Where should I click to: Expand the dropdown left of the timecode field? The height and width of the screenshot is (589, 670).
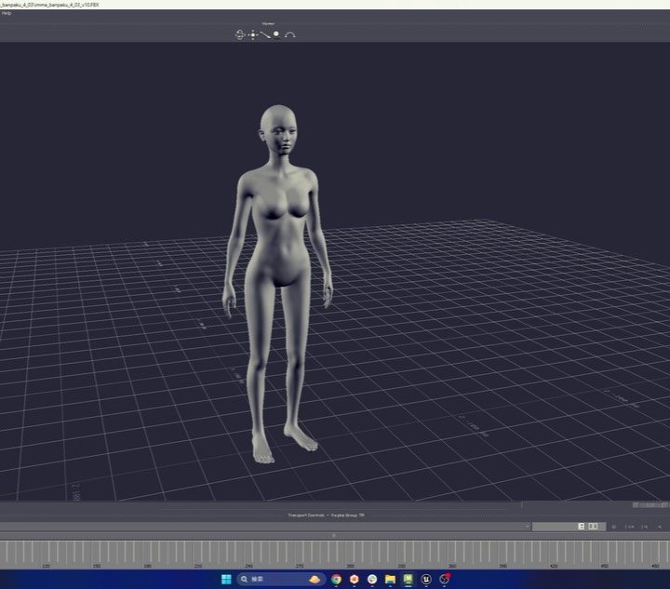coord(527,527)
